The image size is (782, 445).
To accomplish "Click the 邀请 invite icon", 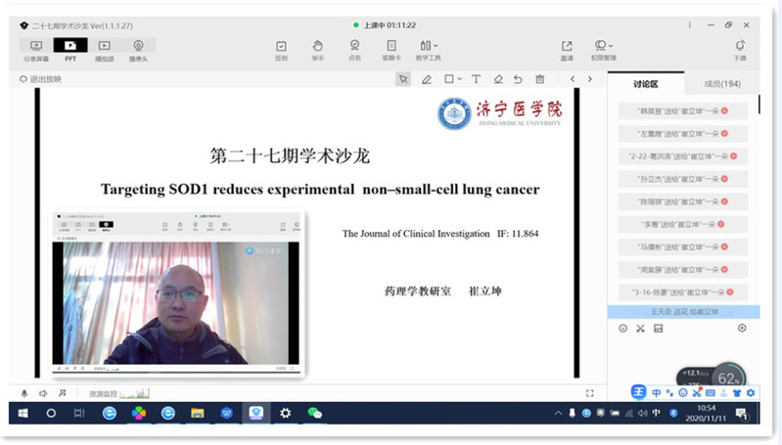I will pos(567,46).
